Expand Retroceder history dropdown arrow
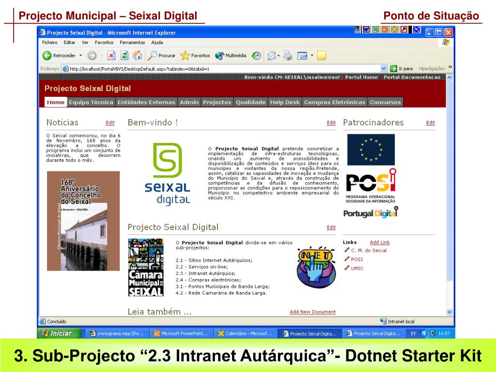 81,56
